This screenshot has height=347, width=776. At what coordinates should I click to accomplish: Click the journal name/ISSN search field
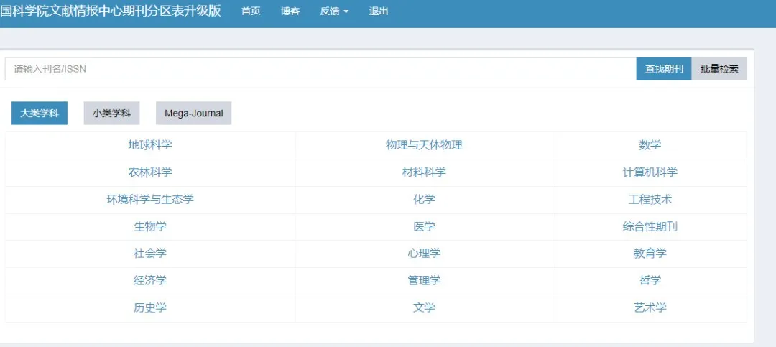tap(320, 69)
